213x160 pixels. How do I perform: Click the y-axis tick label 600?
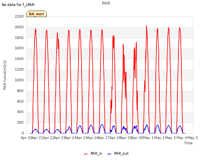coord(20,101)
